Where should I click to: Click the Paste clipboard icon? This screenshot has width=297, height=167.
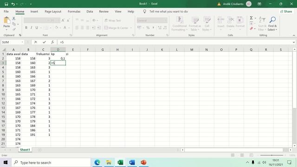(6, 20)
